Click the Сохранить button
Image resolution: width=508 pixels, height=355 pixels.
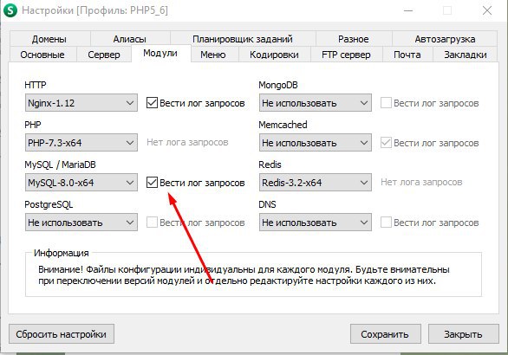click(x=385, y=334)
